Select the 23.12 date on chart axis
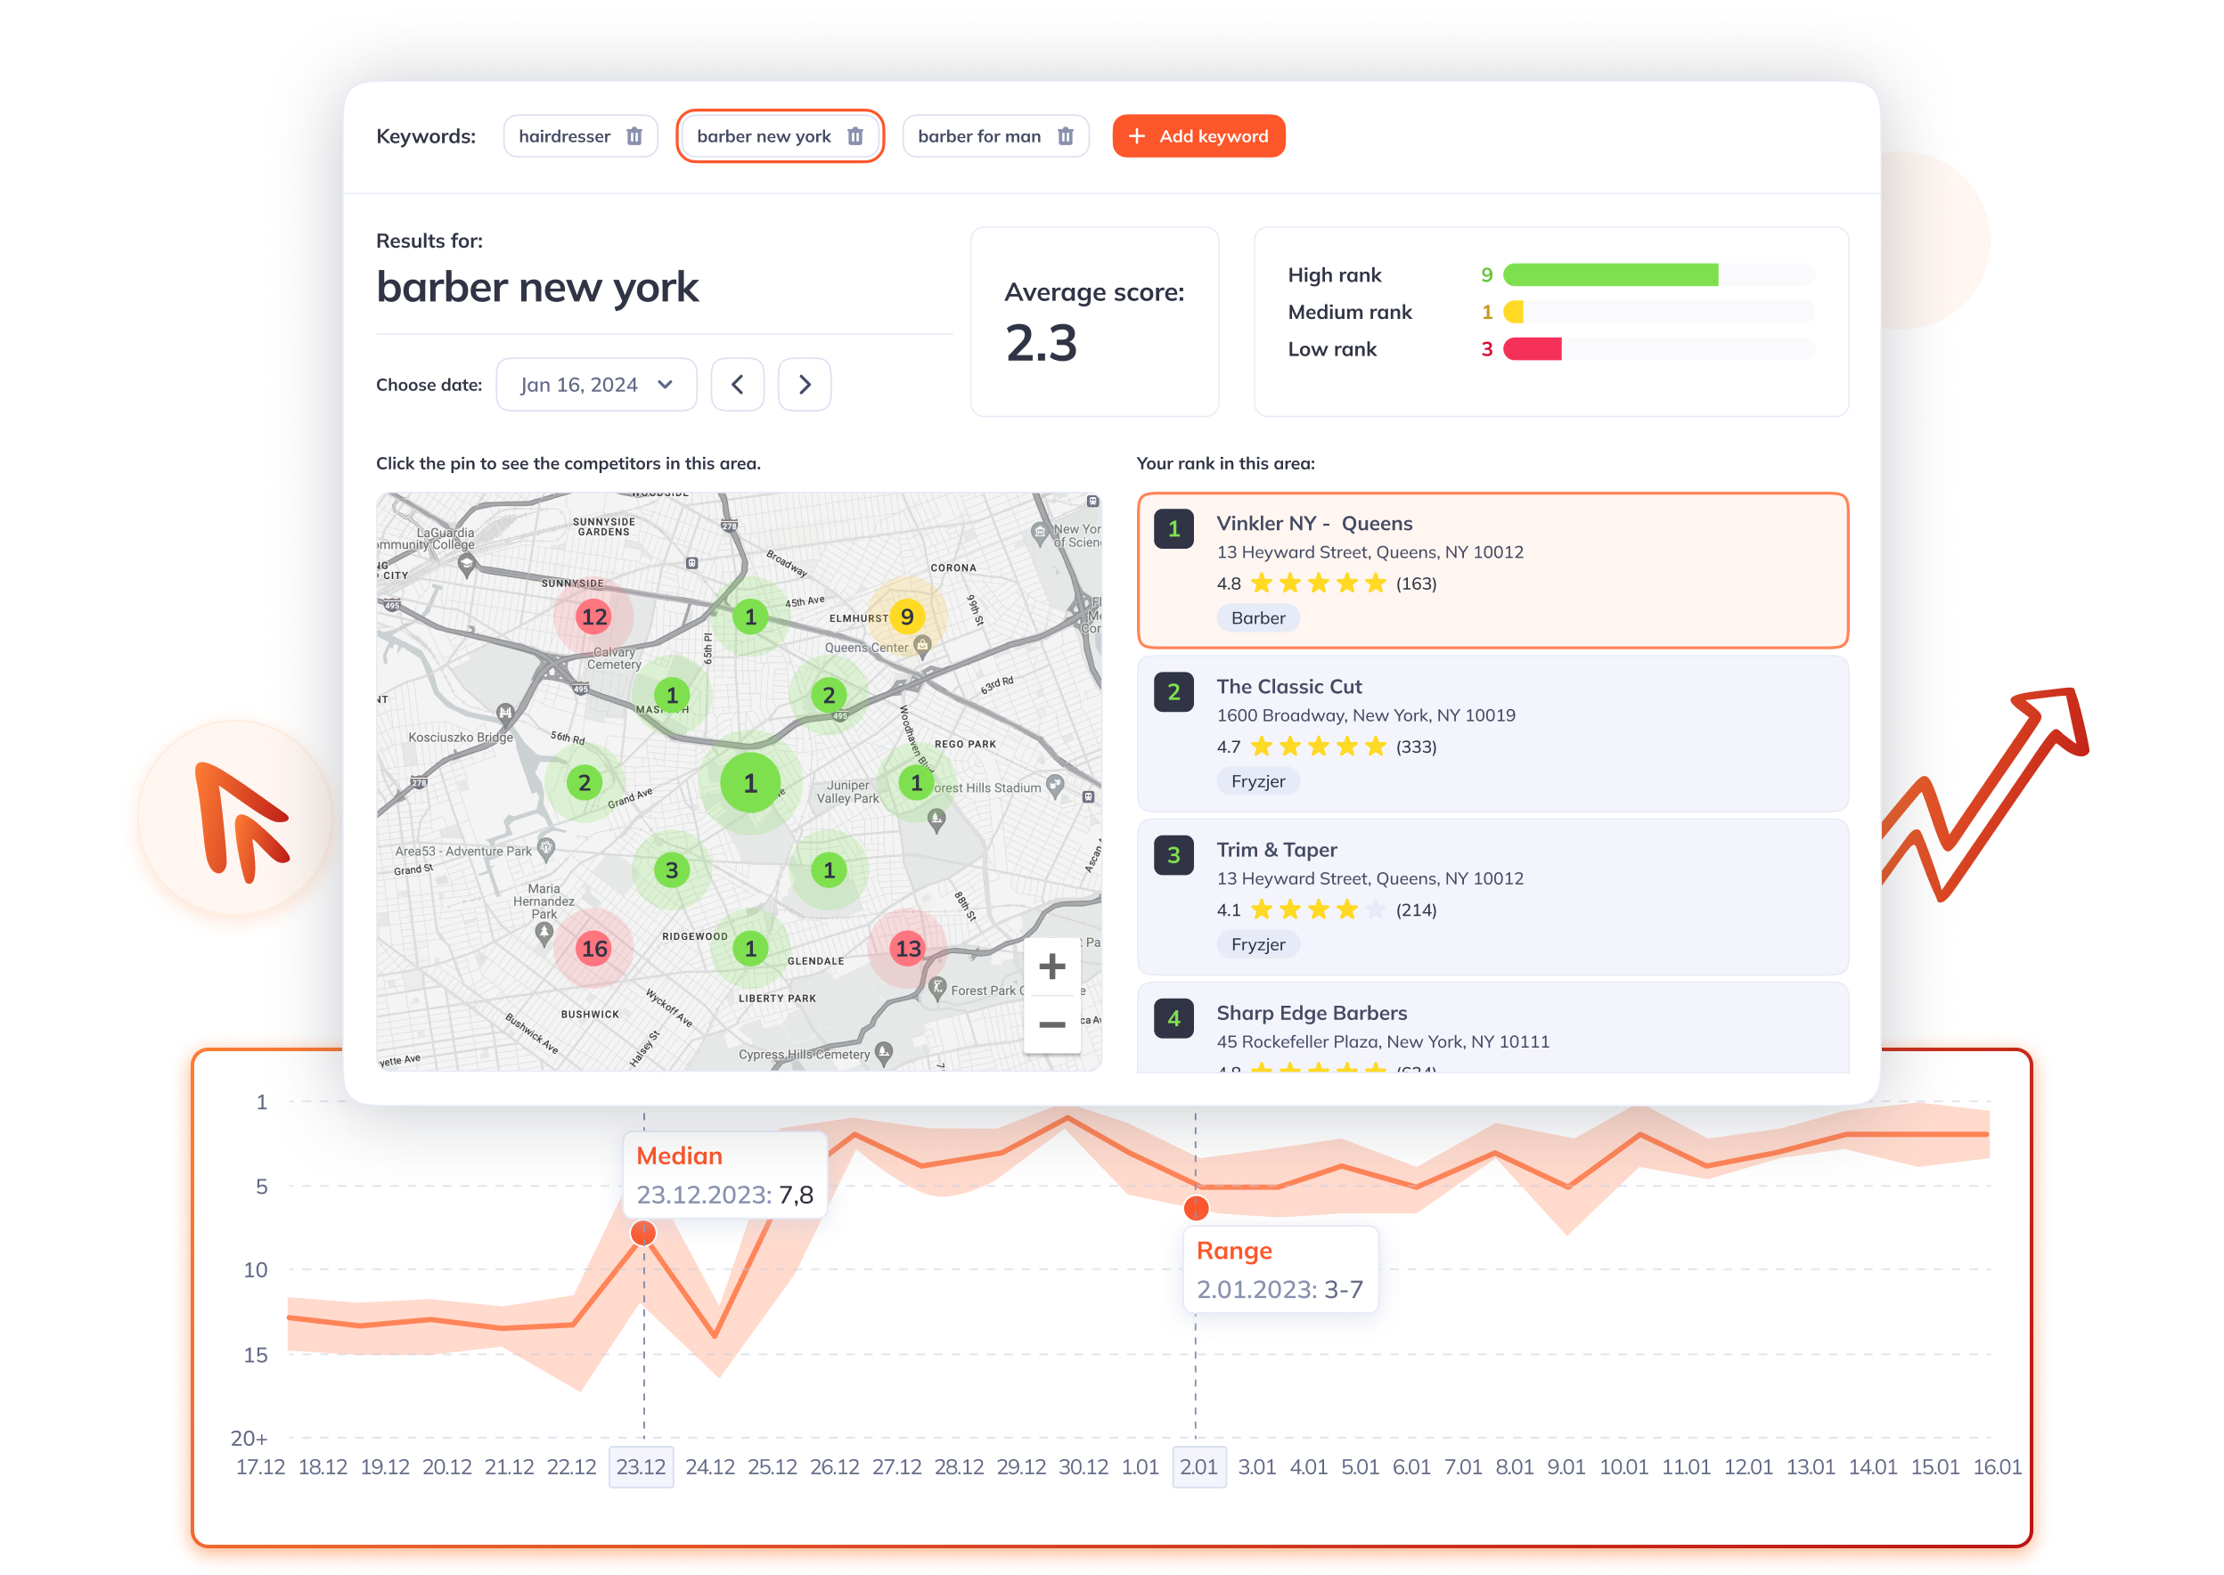2224x1575 pixels. tap(642, 1466)
